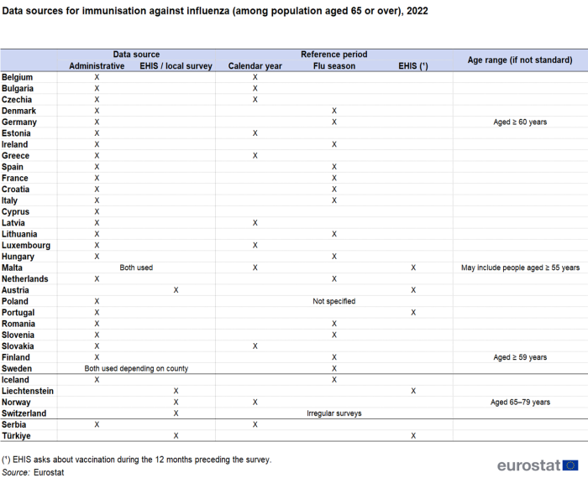588x478 pixels.
Task: Select the Germany row label
Action: click(x=19, y=122)
